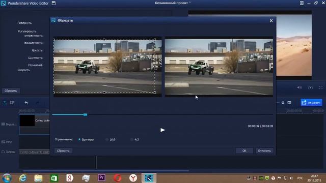The width and height of the screenshot is (326, 183).
Task: Select the video clip thumbnail on timeline
Action: click(27, 120)
